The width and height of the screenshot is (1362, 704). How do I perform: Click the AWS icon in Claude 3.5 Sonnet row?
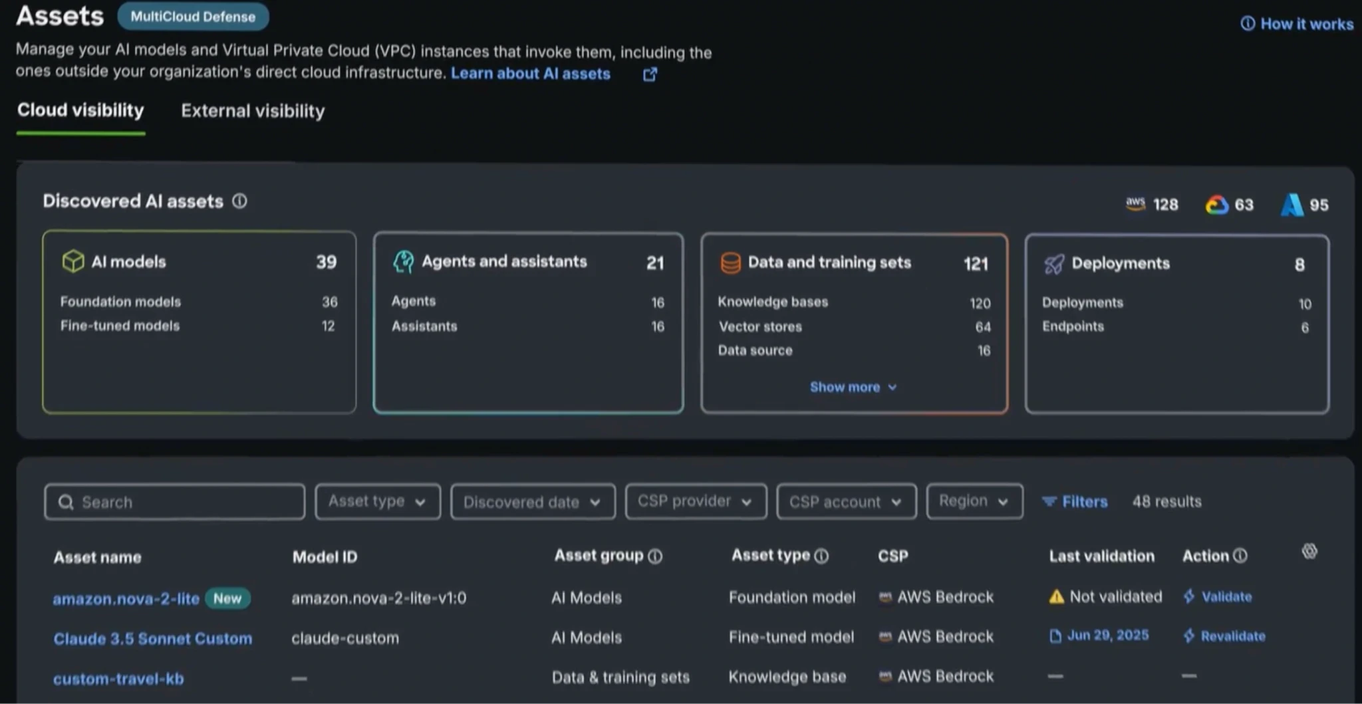(885, 637)
